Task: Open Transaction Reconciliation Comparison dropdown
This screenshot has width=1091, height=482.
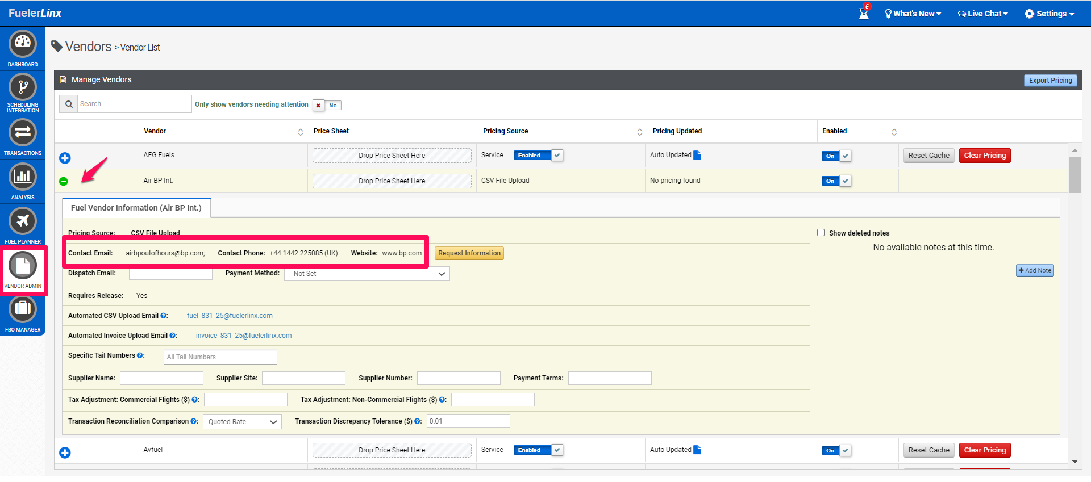Action: (242, 422)
